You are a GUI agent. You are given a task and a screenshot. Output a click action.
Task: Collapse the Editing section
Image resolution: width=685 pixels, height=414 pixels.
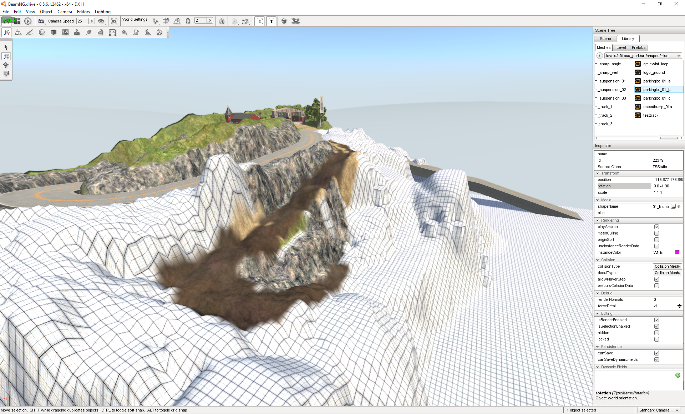click(598, 313)
